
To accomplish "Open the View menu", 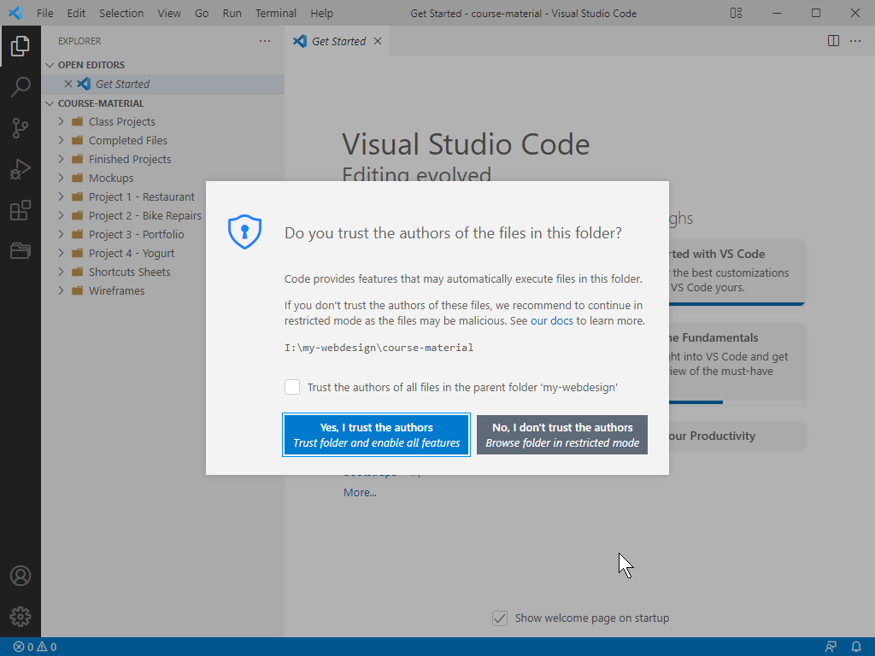I will click(169, 13).
